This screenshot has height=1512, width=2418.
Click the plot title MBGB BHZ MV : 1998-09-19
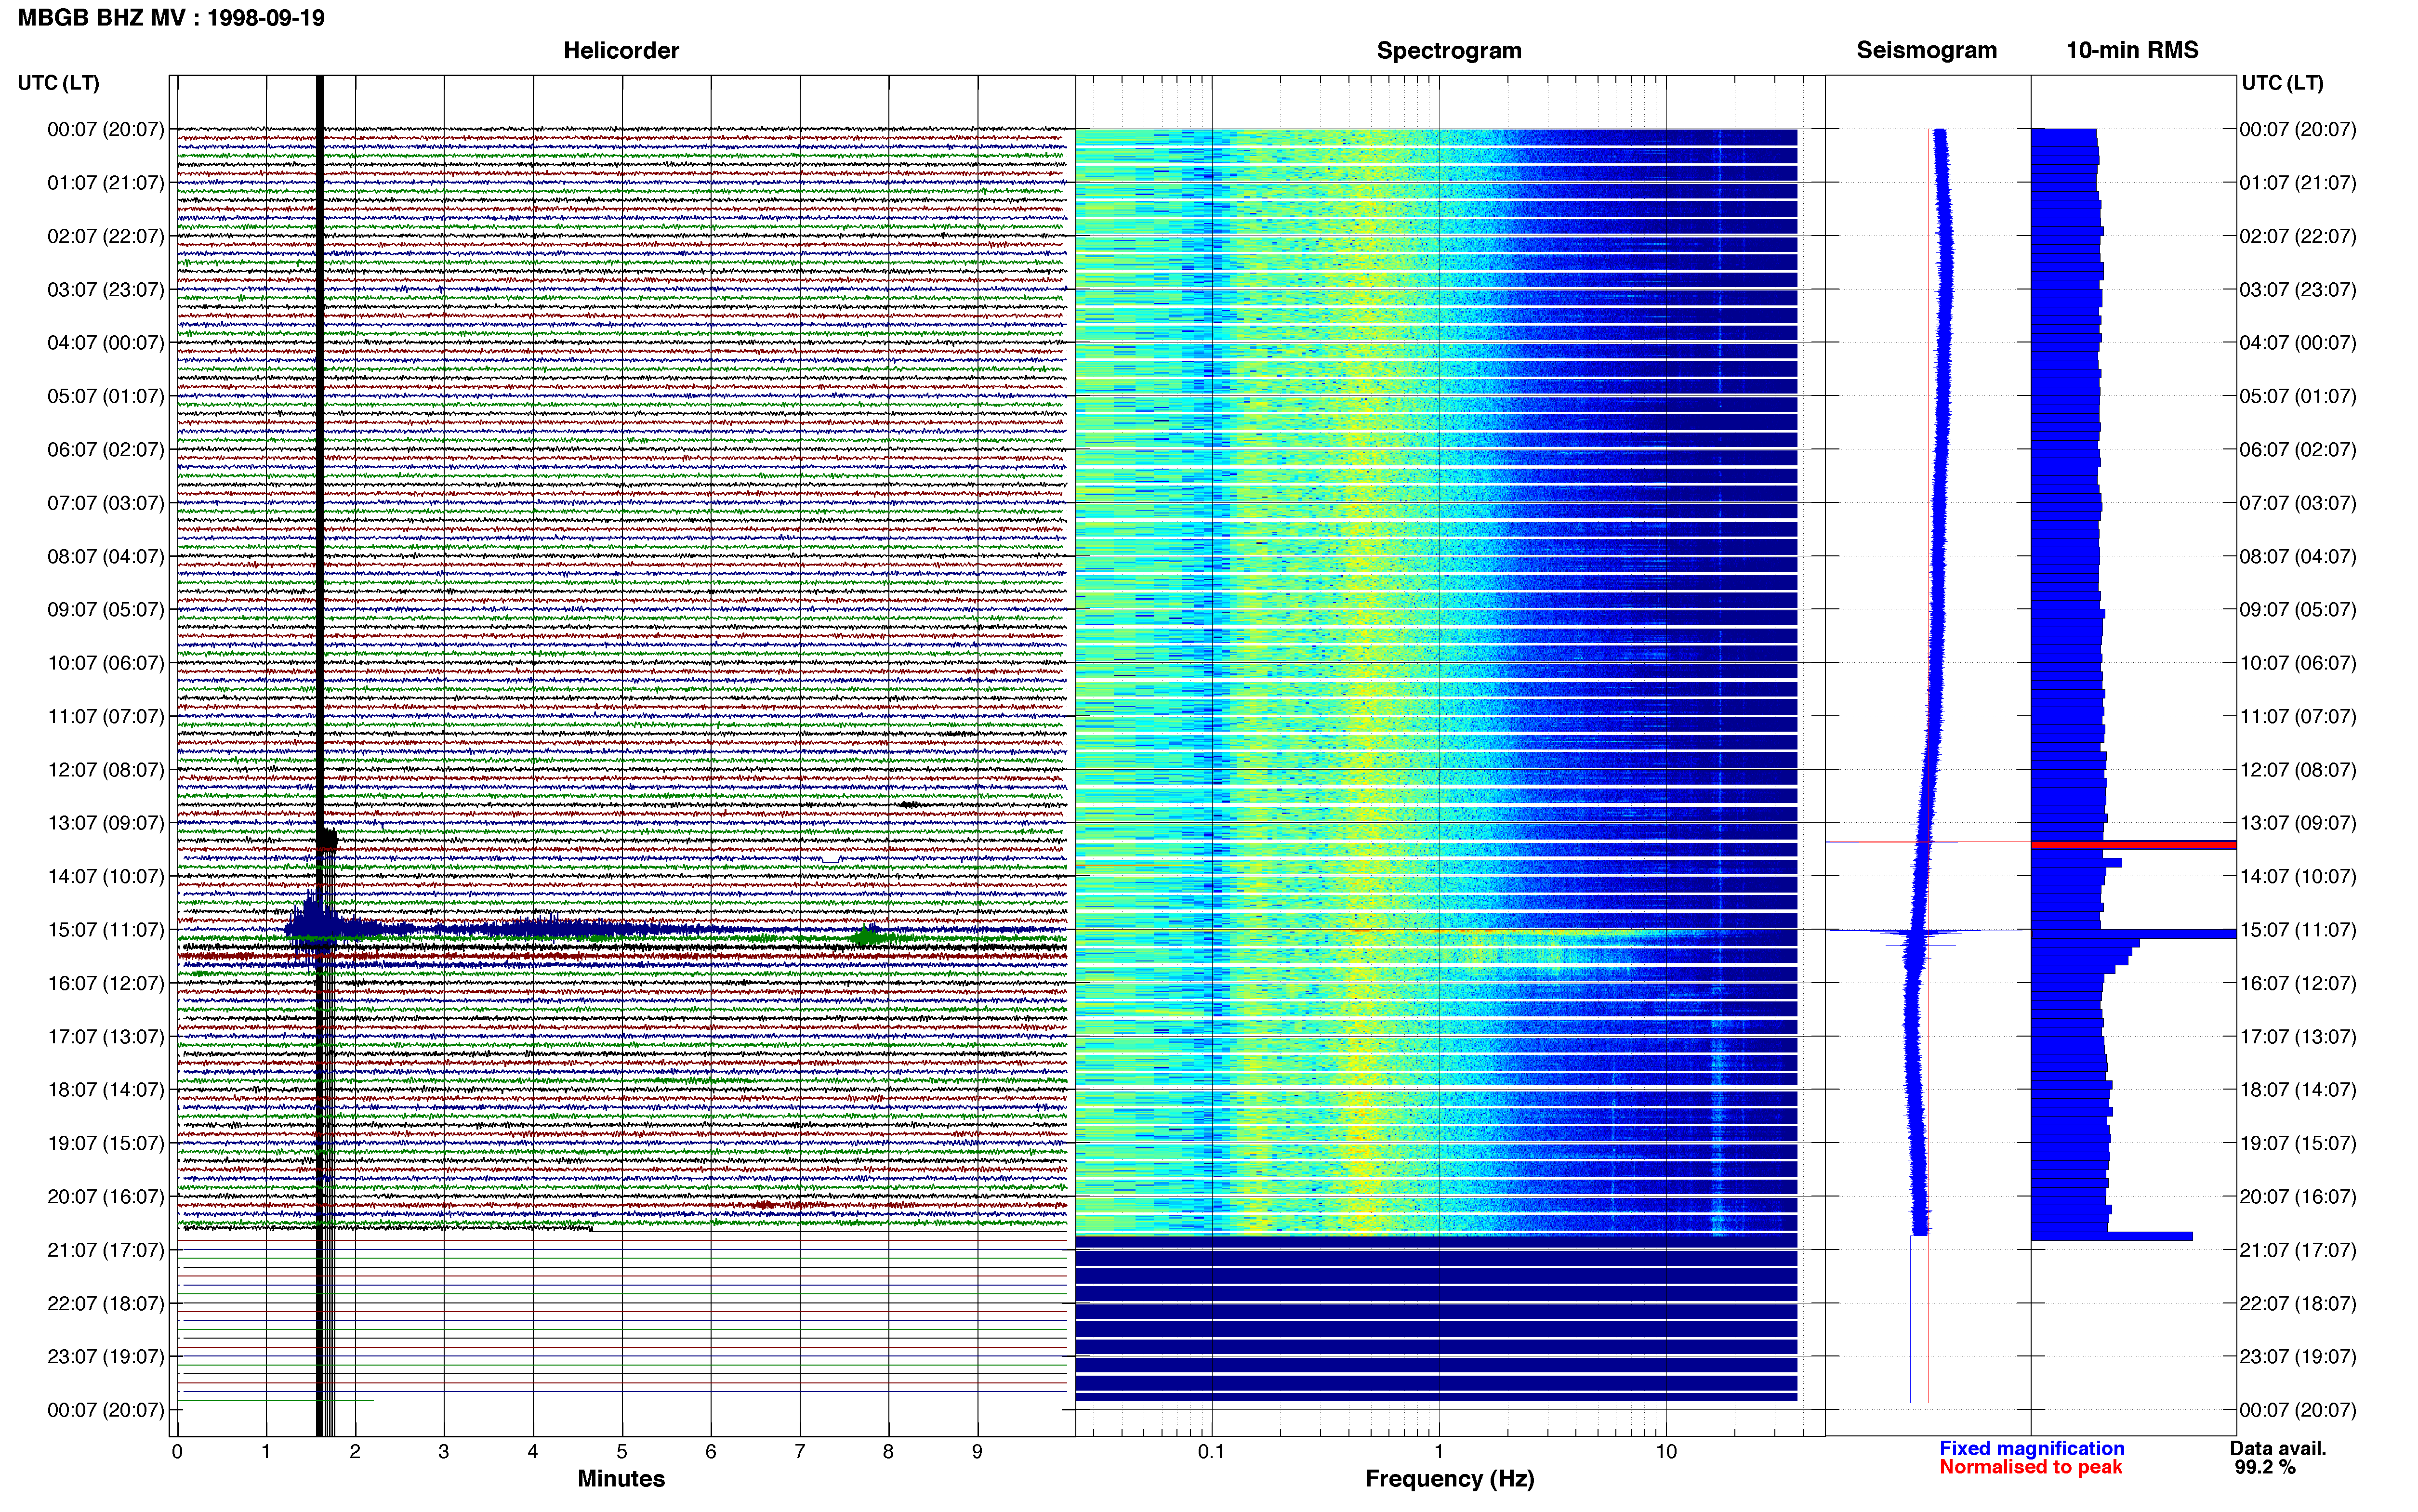click(x=171, y=18)
